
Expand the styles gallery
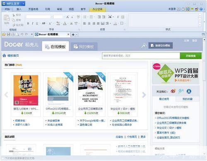point(200,25)
